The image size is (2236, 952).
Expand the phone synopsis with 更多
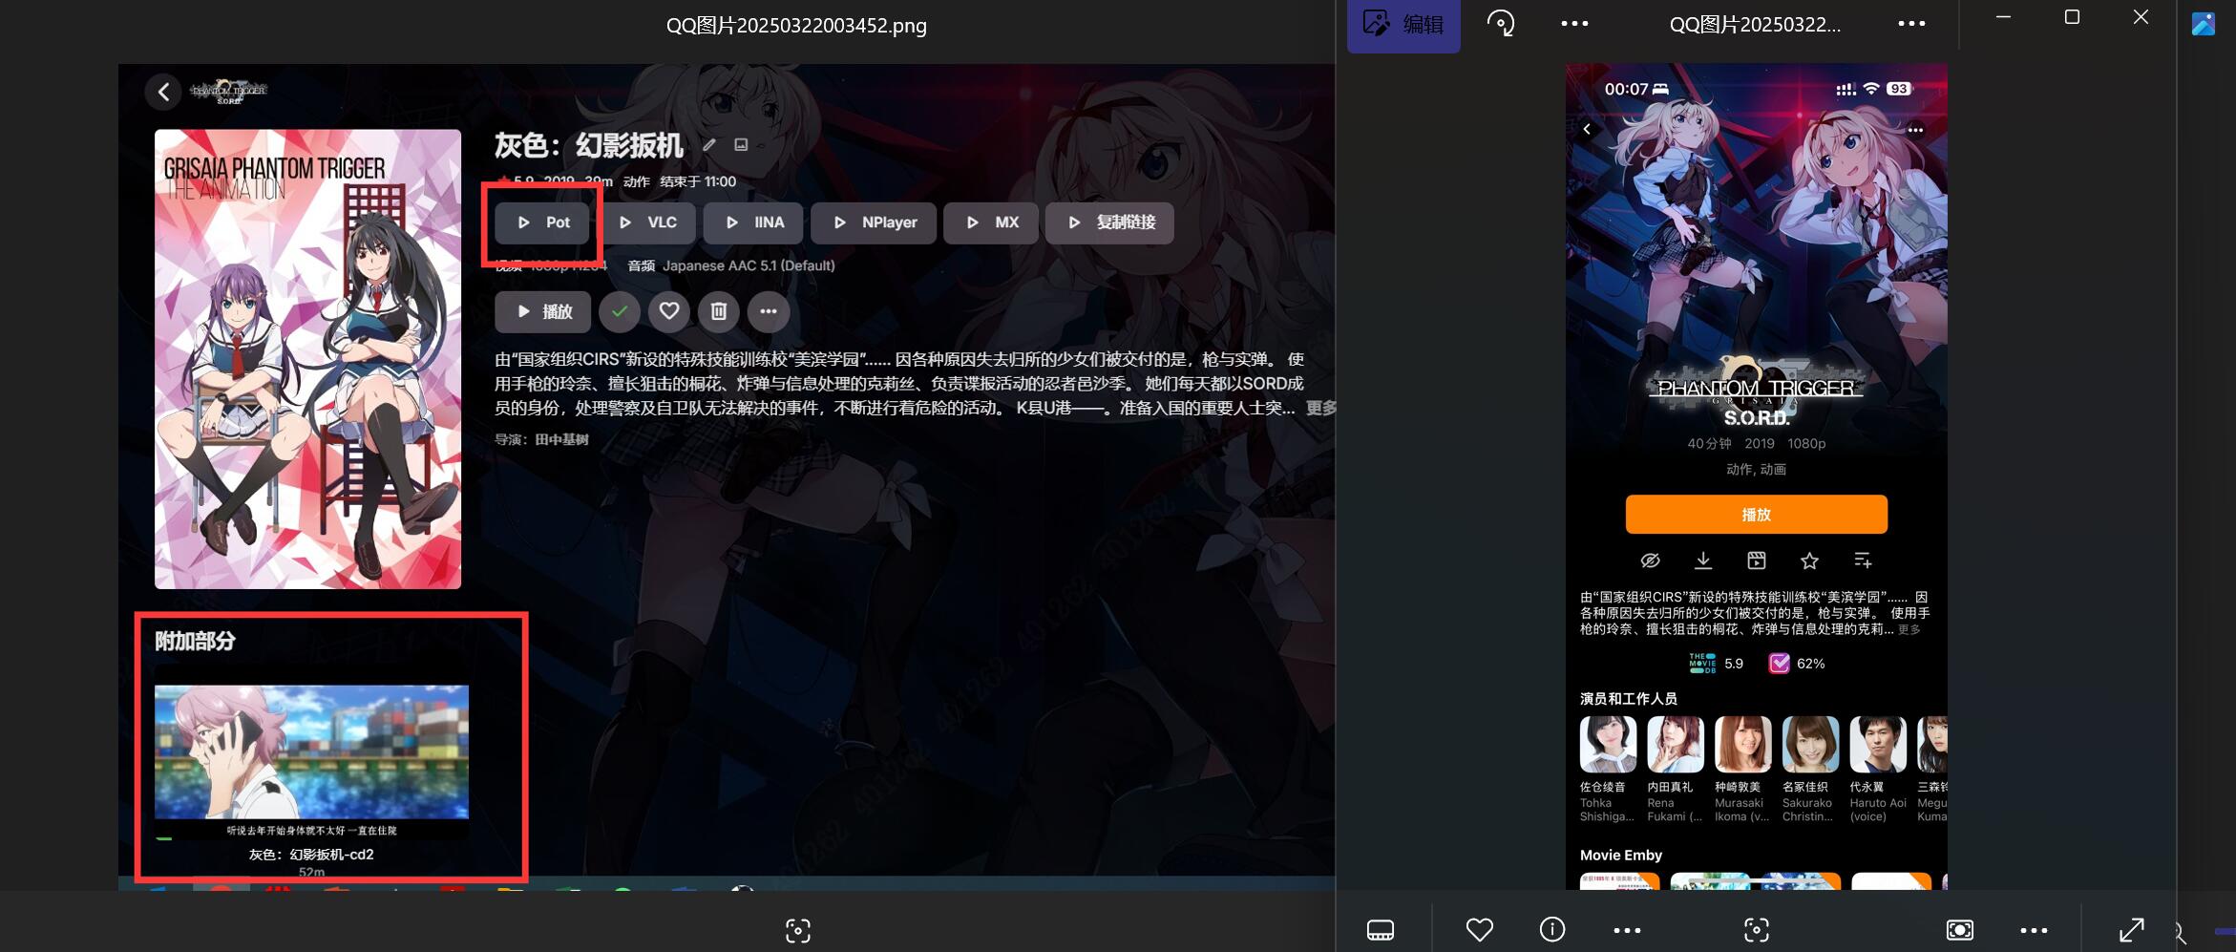click(x=1909, y=630)
